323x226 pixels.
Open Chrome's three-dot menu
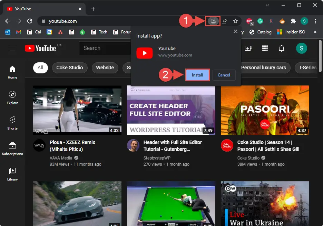(x=315, y=21)
